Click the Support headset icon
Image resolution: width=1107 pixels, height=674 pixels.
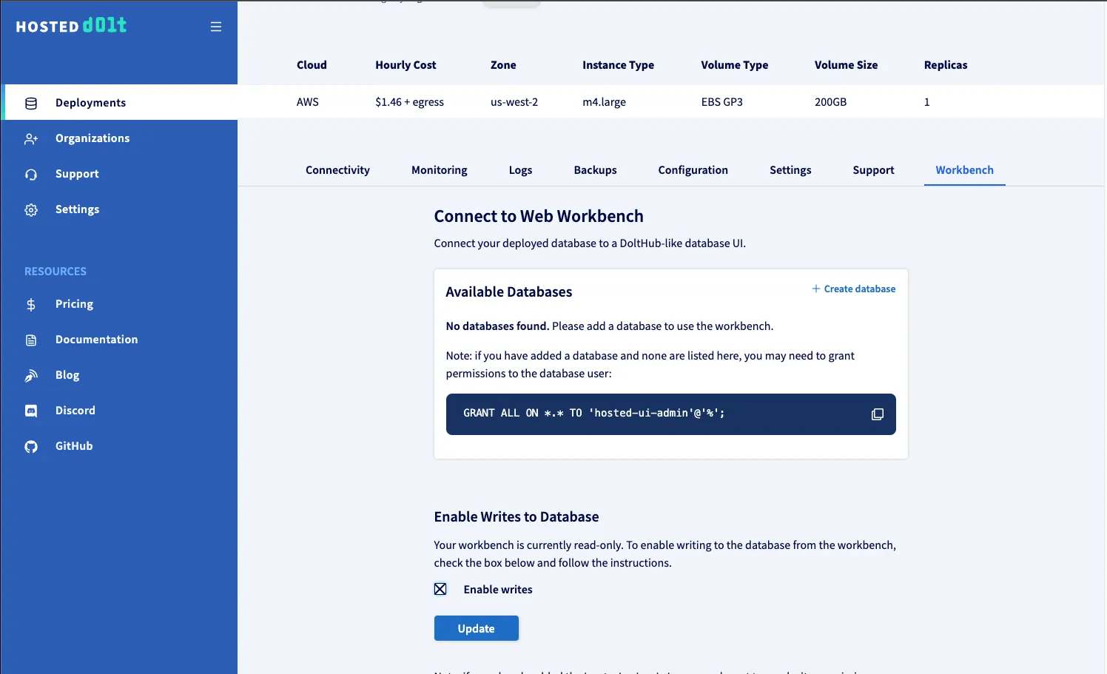[x=31, y=175]
